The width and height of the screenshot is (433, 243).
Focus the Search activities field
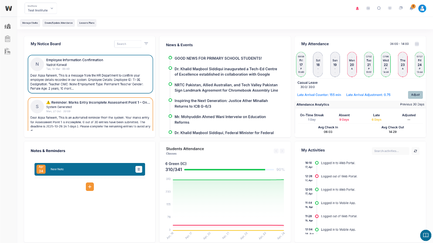click(390, 151)
